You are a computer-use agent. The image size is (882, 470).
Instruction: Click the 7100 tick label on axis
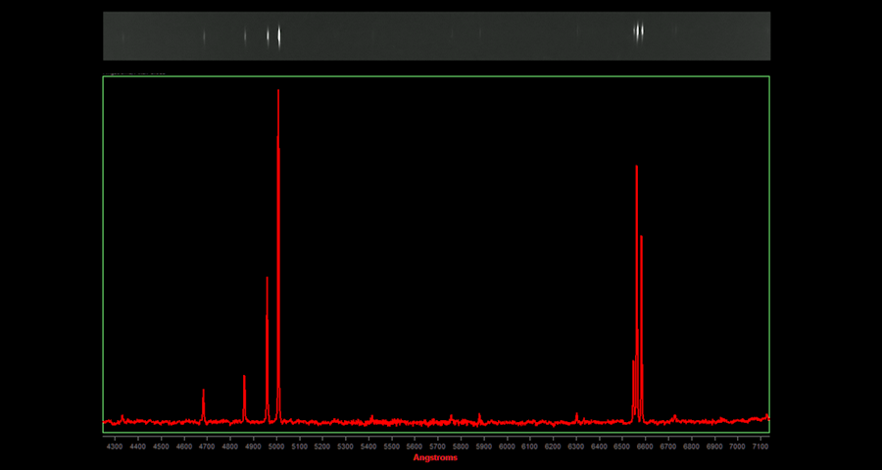760,446
